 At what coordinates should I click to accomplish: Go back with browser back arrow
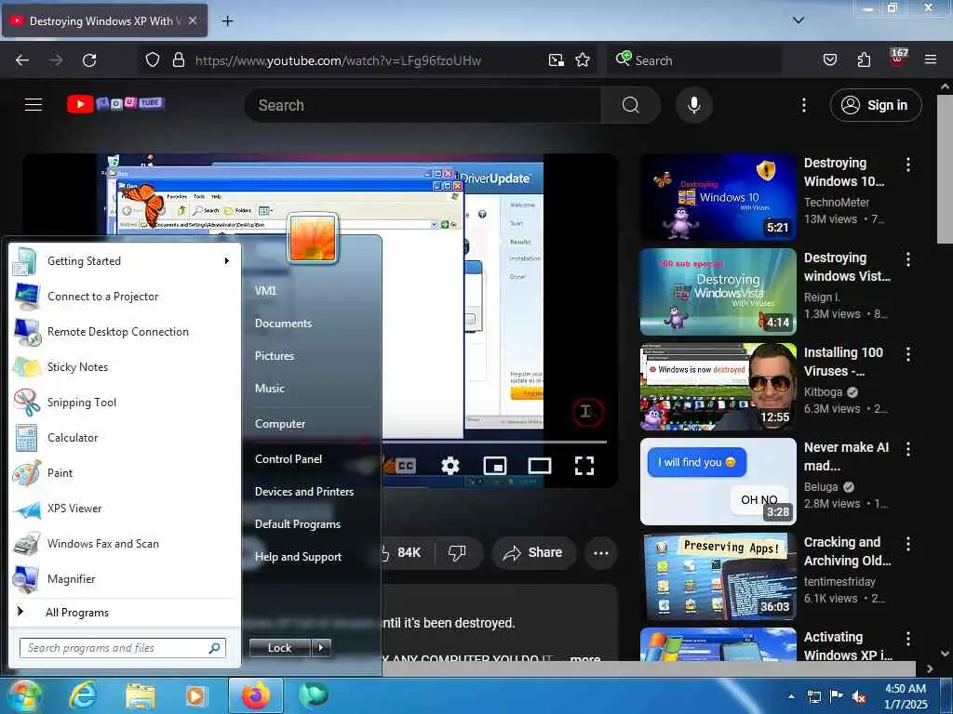22,60
